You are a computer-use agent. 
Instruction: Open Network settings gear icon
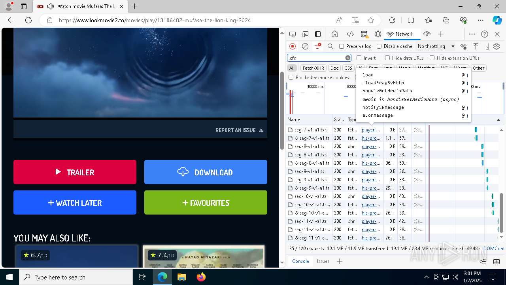[x=497, y=46]
